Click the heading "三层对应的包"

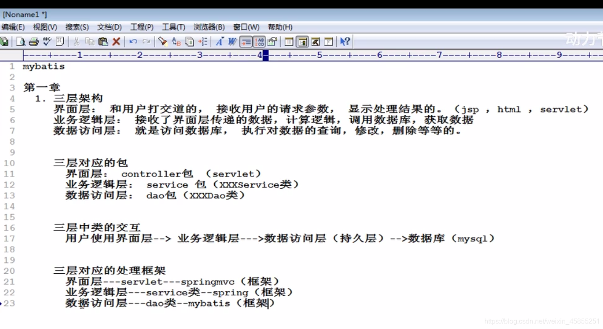pyautogui.click(x=91, y=163)
